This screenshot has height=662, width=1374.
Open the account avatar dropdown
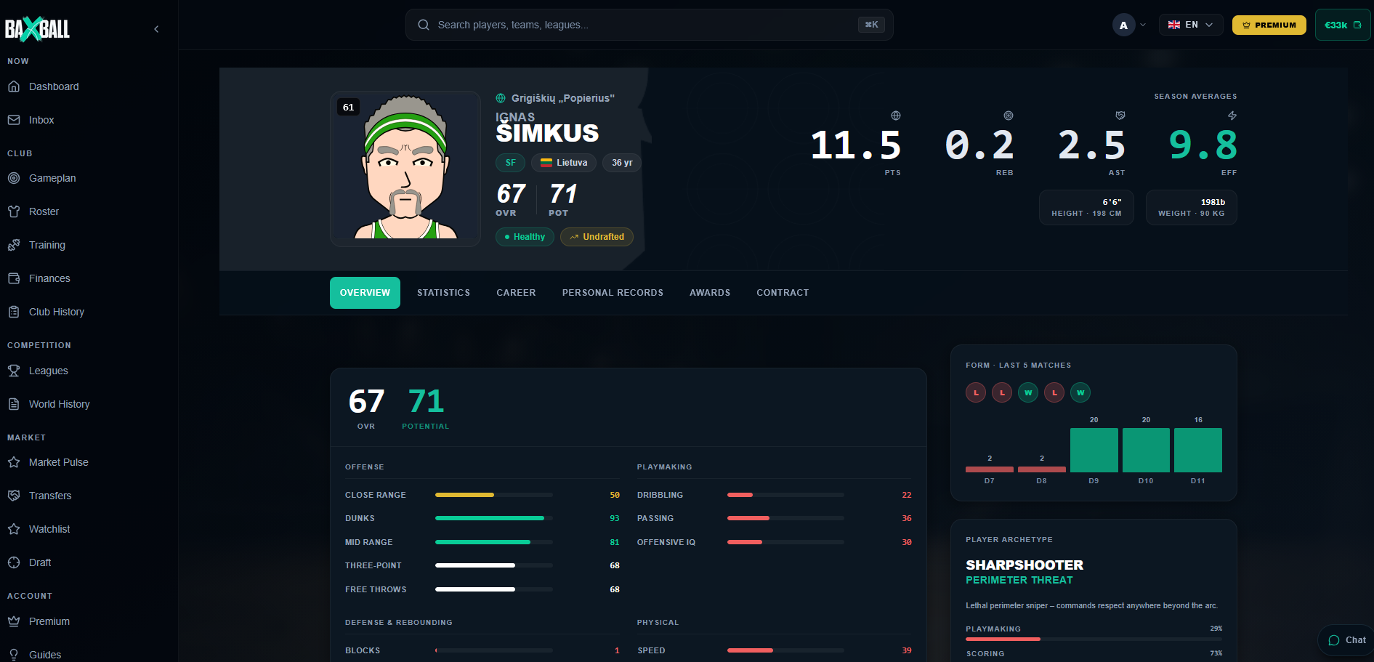(1129, 25)
